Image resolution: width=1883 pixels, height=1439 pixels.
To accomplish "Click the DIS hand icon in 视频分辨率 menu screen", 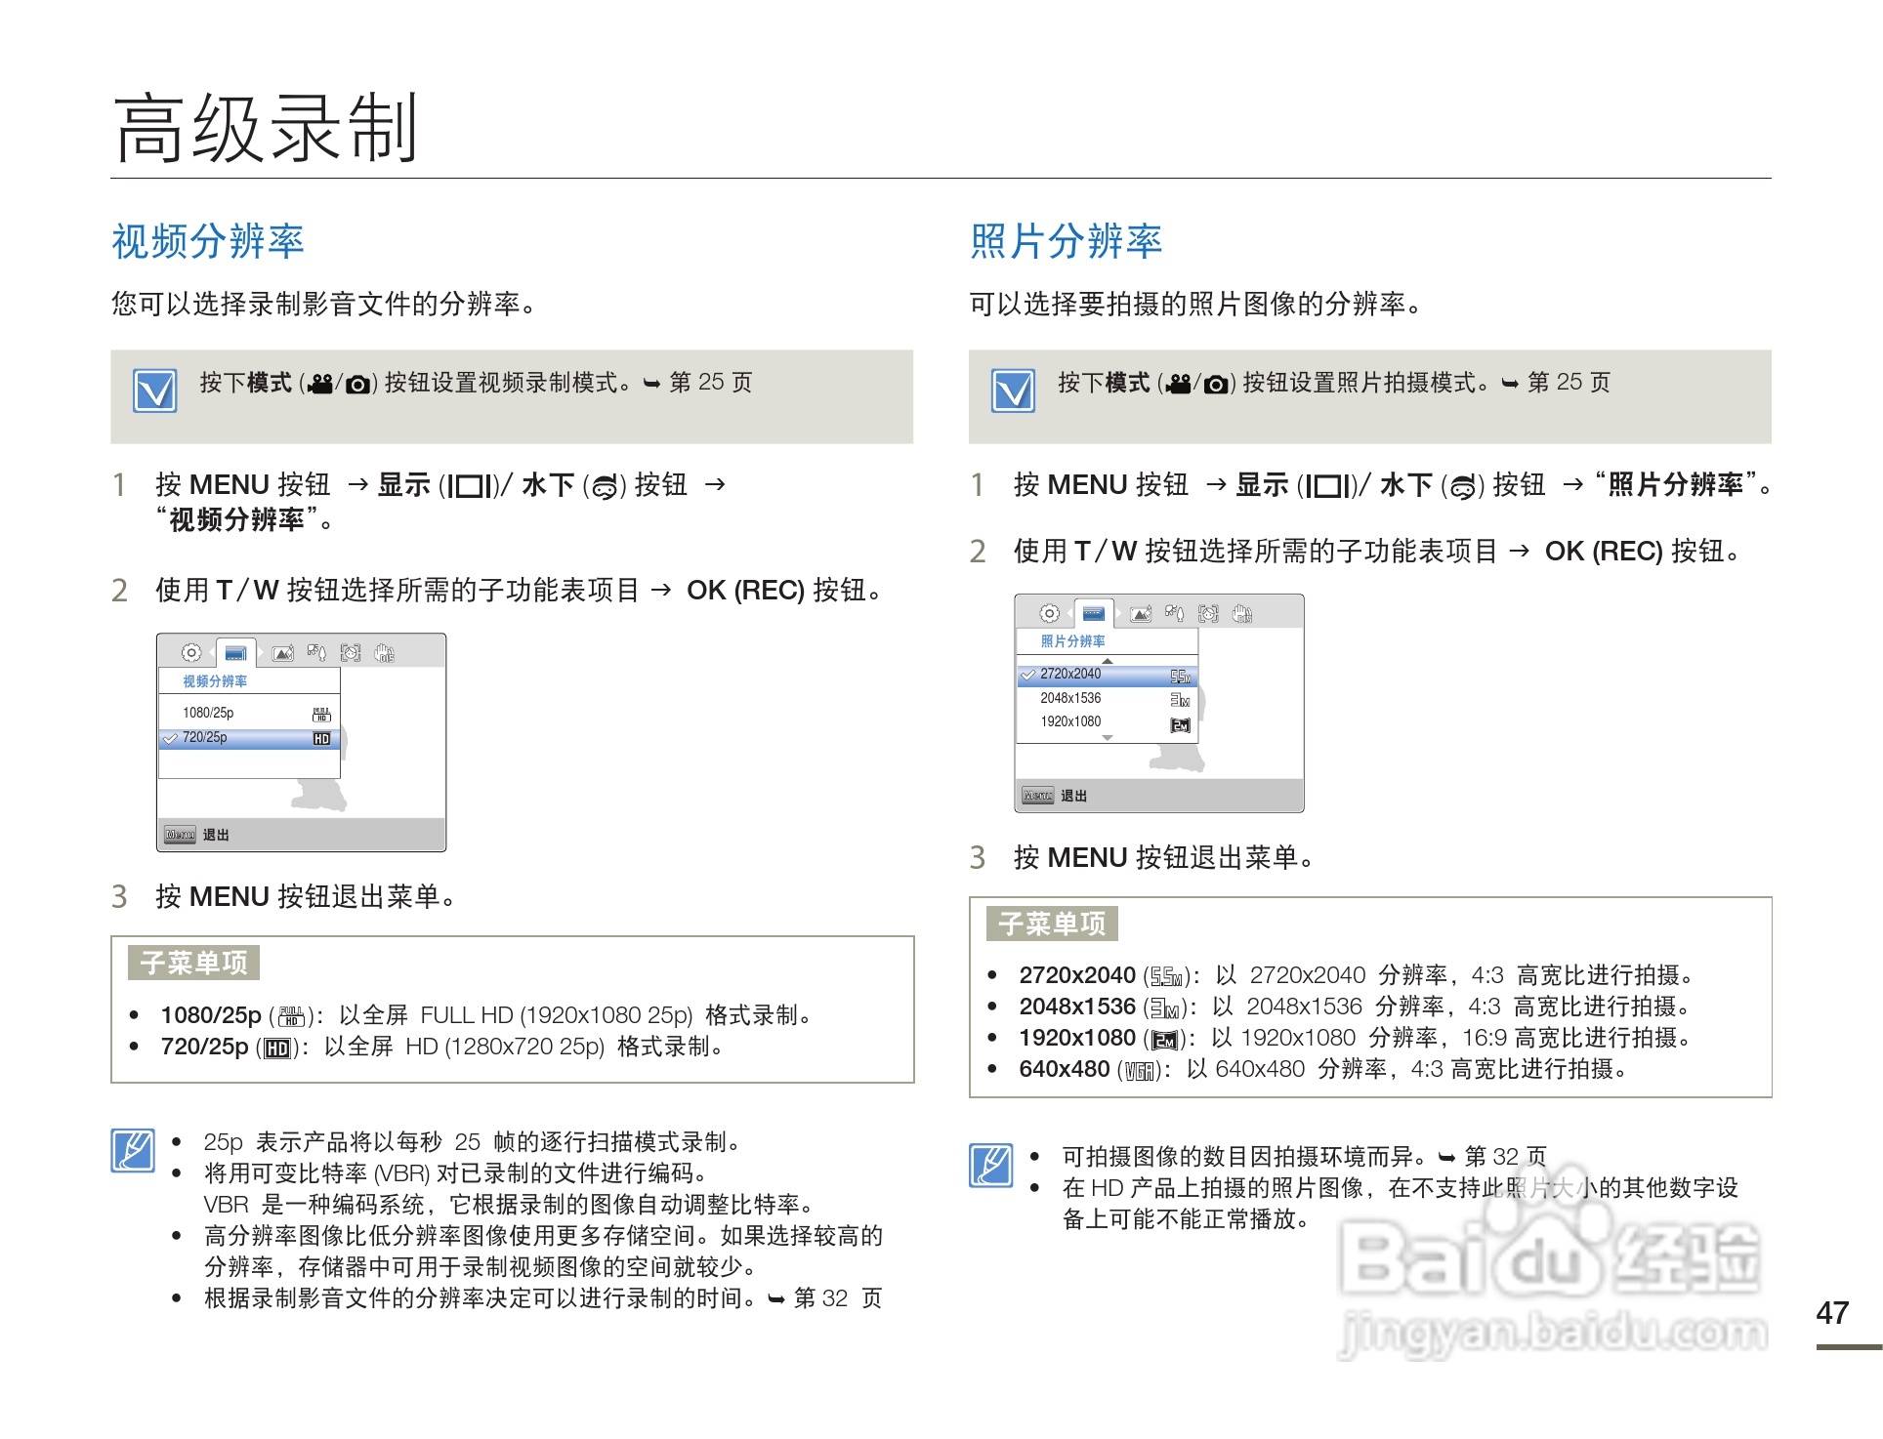I will pyautogui.click(x=385, y=652).
